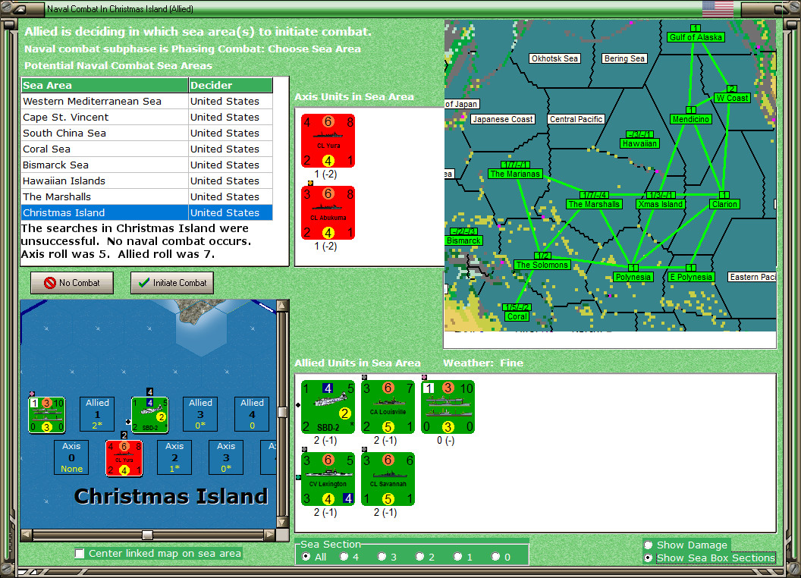Select sea section 0 radio
This screenshot has height=578, width=801.
coord(495,557)
